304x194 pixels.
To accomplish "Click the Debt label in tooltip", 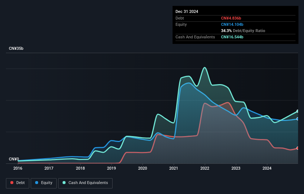I will tap(180, 18).
